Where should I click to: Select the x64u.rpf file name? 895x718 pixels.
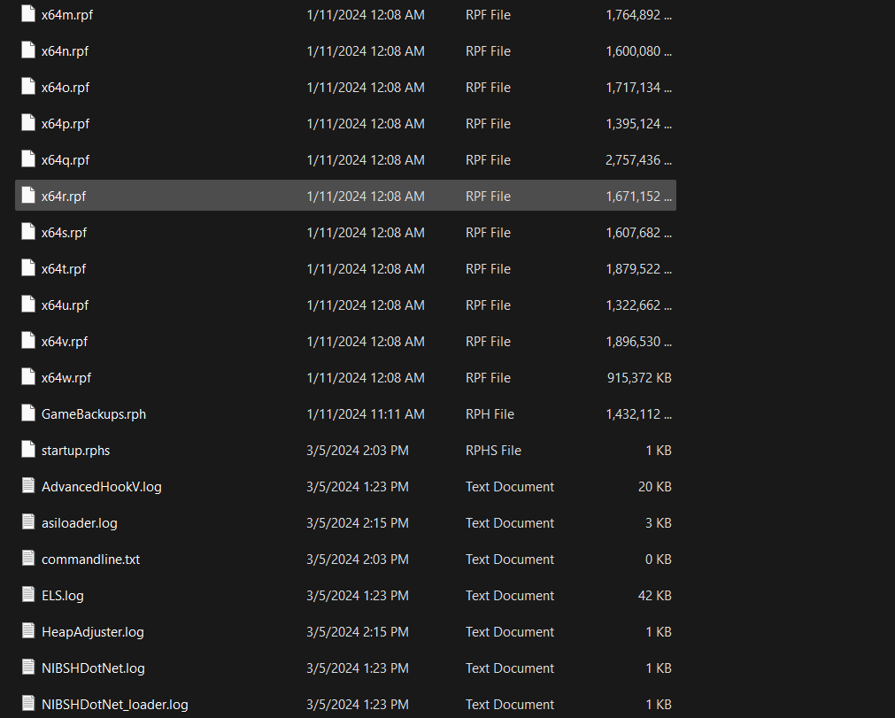(x=66, y=305)
